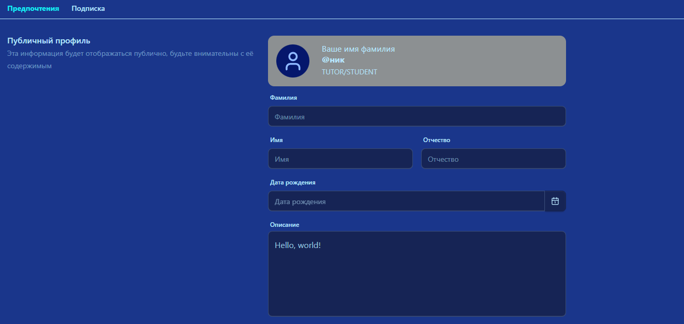
Task: Click the @ник username text
Action: click(333, 60)
